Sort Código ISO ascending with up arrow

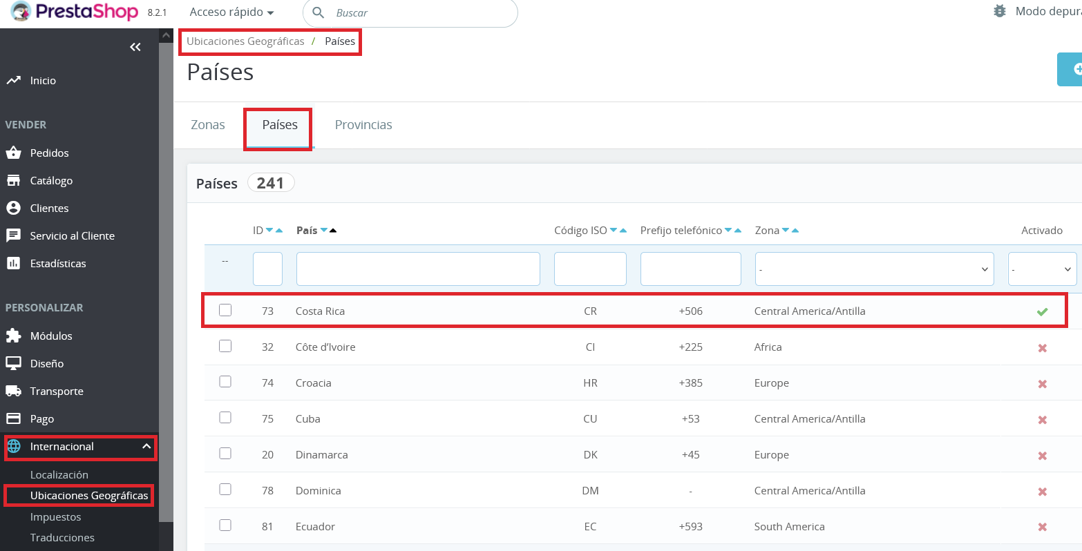pyautogui.click(x=623, y=231)
